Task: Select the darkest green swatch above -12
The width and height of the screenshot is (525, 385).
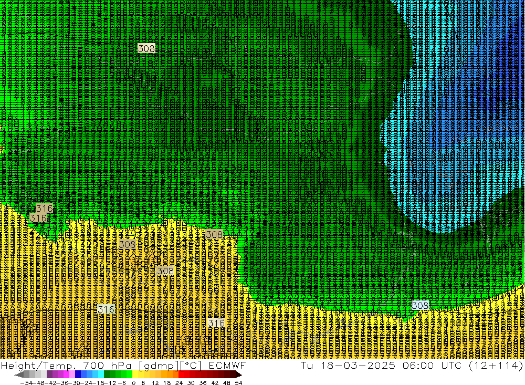Action: tap(107, 374)
